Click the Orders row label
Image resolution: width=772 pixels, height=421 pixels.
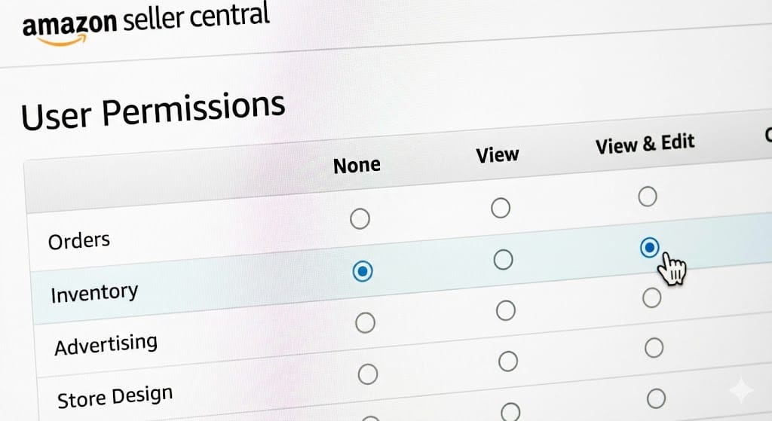coord(78,241)
